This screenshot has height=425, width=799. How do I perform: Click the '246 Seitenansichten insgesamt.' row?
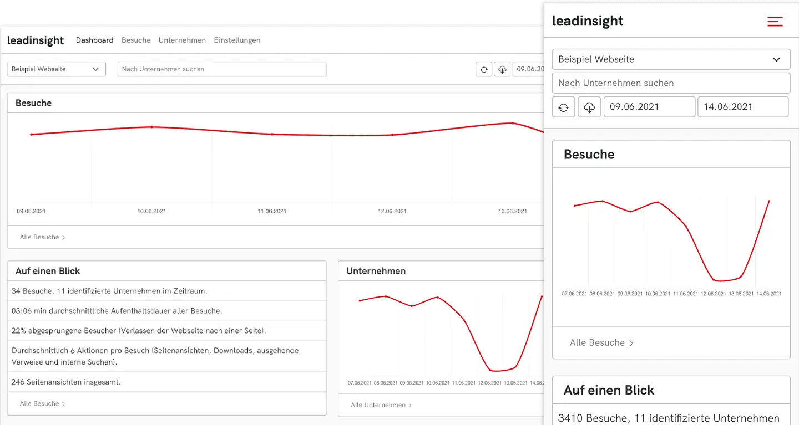pos(166,382)
